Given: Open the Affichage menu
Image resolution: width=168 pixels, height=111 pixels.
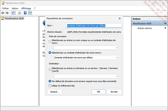Looking at the screenshot, I should point(26,8).
